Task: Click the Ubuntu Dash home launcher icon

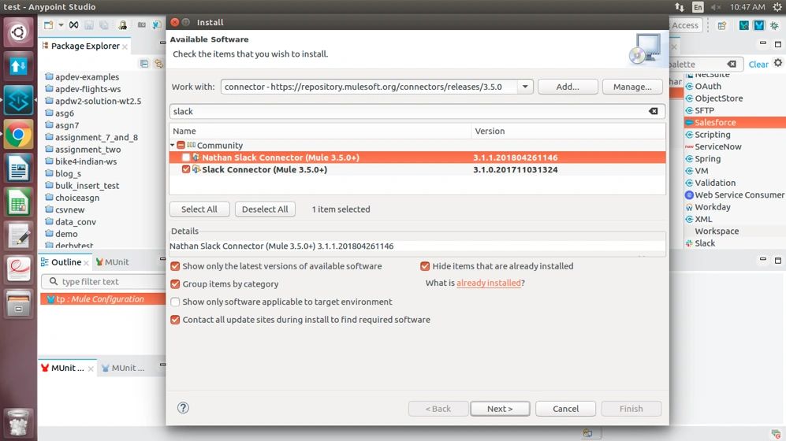Action: pyautogui.click(x=19, y=32)
